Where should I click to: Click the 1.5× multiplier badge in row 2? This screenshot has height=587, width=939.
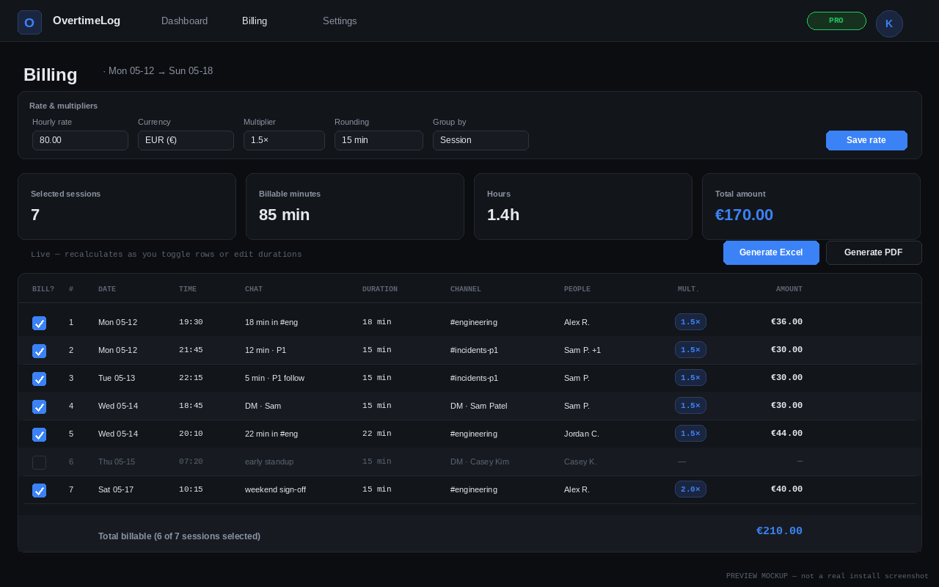[690, 350]
